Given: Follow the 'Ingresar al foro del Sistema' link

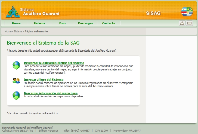Looking at the screenshot, I should click(x=43, y=80).
